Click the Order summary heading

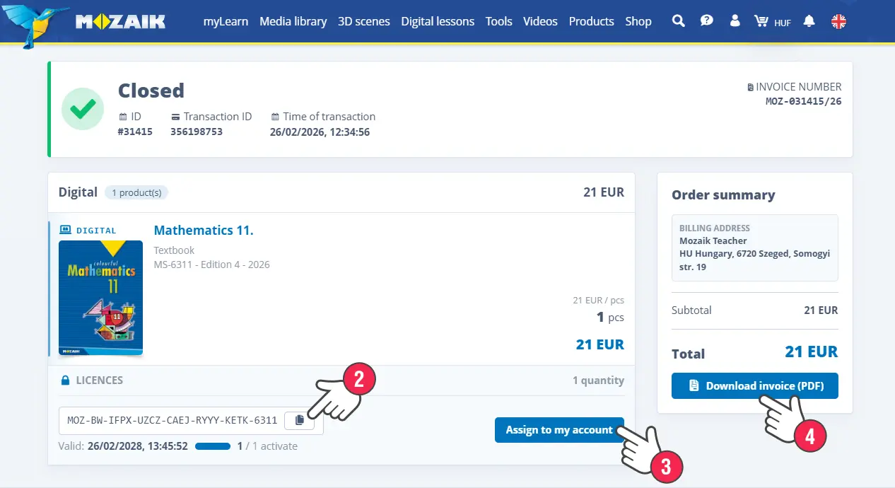tap(723, 195)
